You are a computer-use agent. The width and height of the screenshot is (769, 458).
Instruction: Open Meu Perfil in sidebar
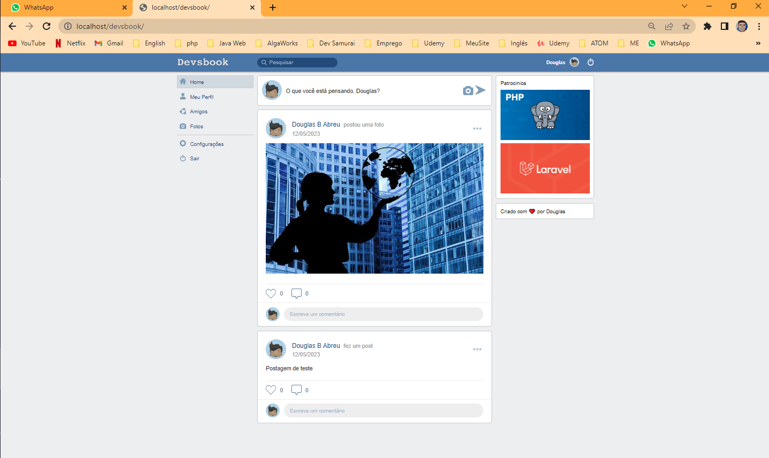pos(202,97)
